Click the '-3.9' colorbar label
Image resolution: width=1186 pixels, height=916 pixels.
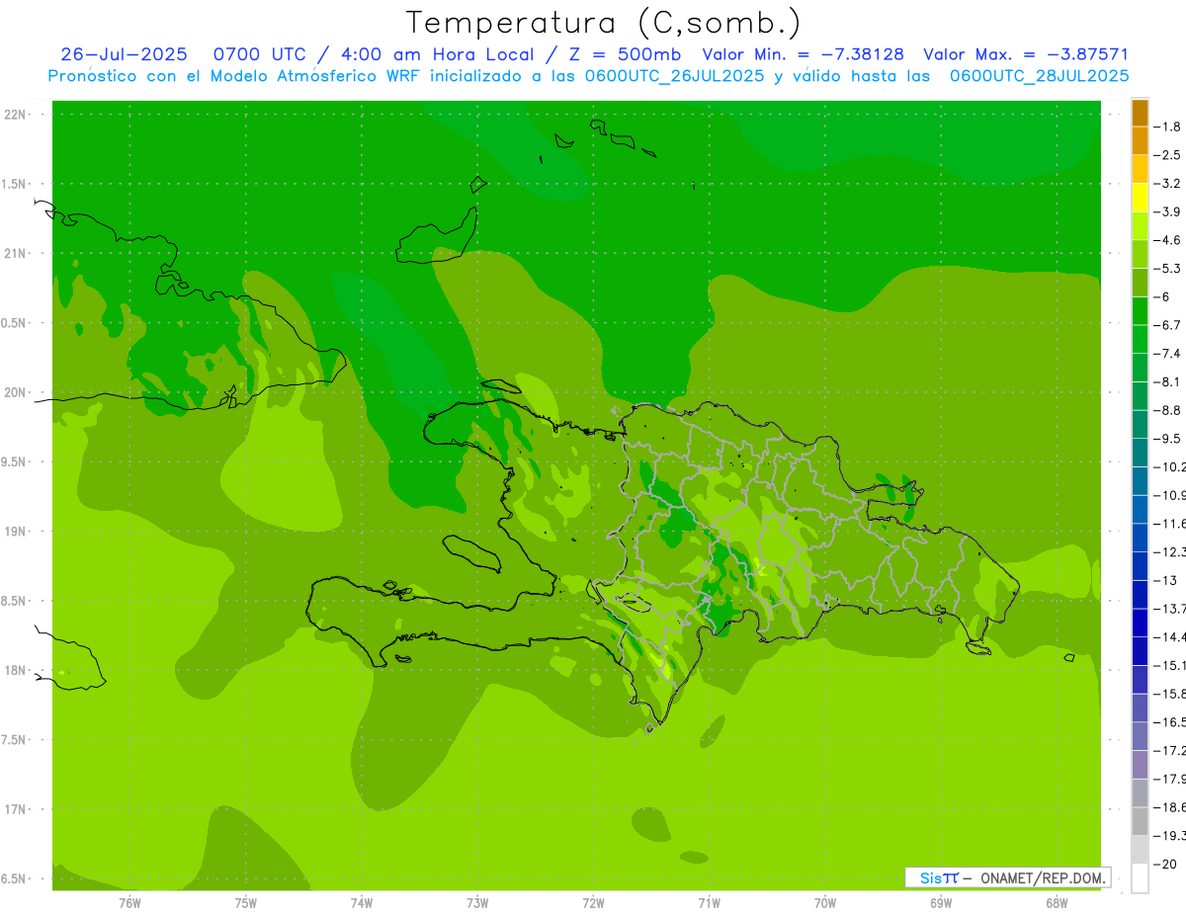tap(1168, 211)
